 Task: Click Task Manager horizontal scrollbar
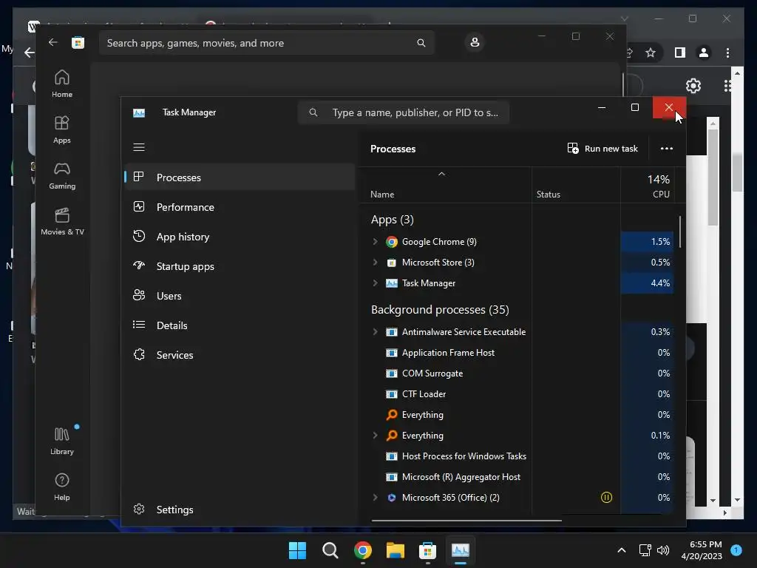(x=466, y=521)
